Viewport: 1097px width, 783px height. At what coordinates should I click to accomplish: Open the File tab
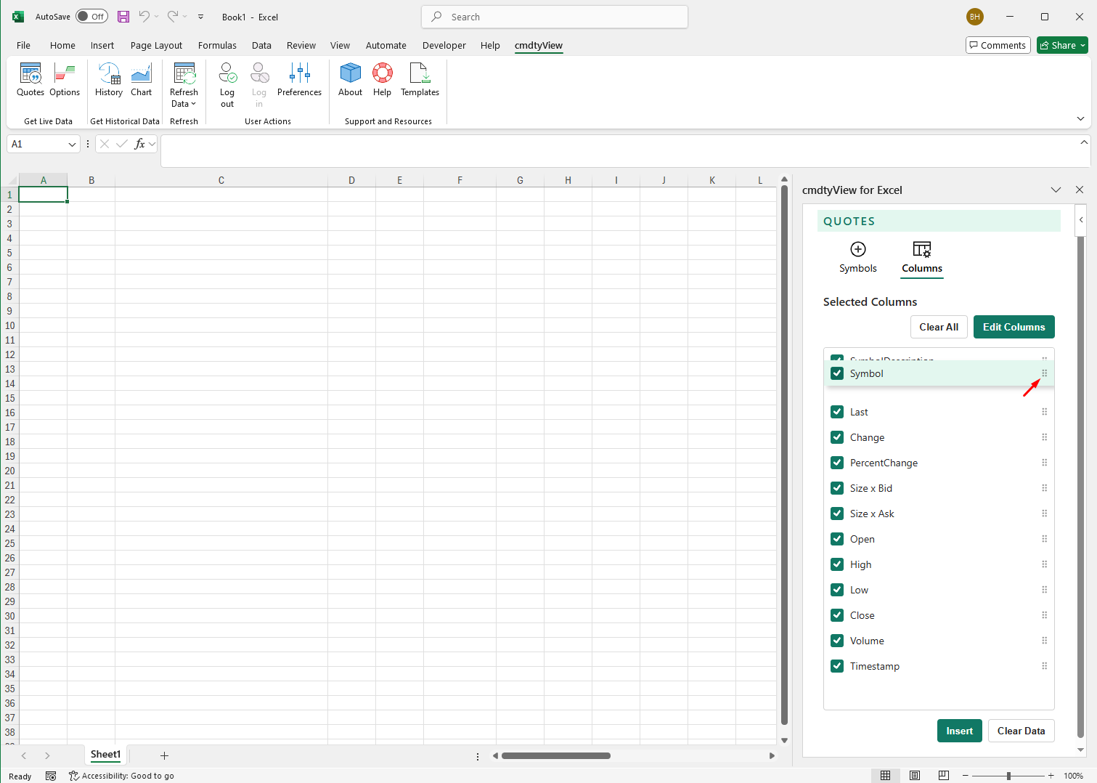pos(23,45)
